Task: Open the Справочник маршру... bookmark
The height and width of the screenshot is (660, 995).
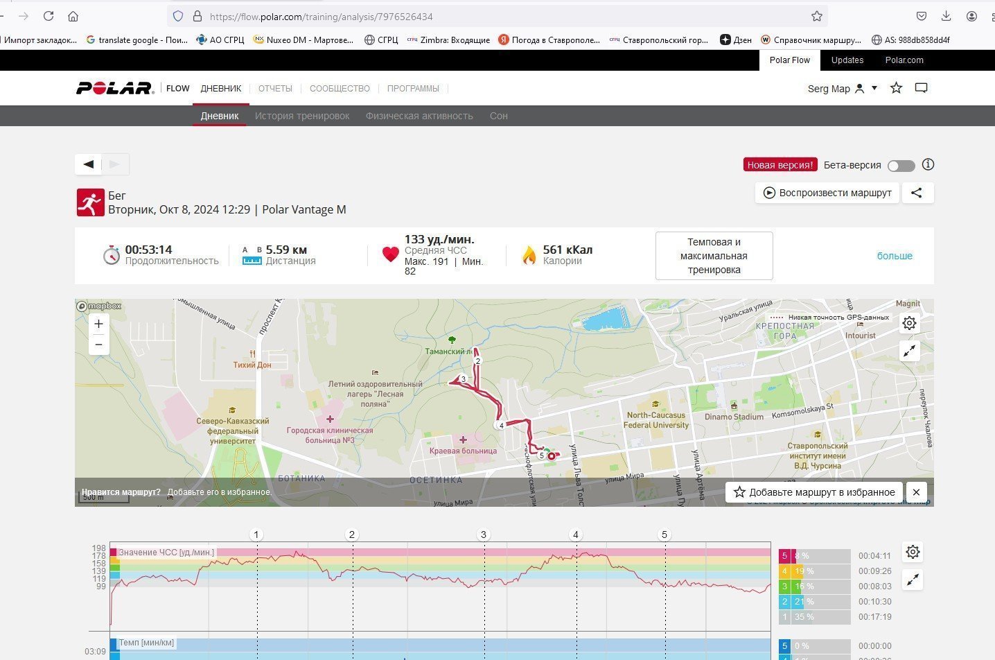Action: click(x=811, y=40)
